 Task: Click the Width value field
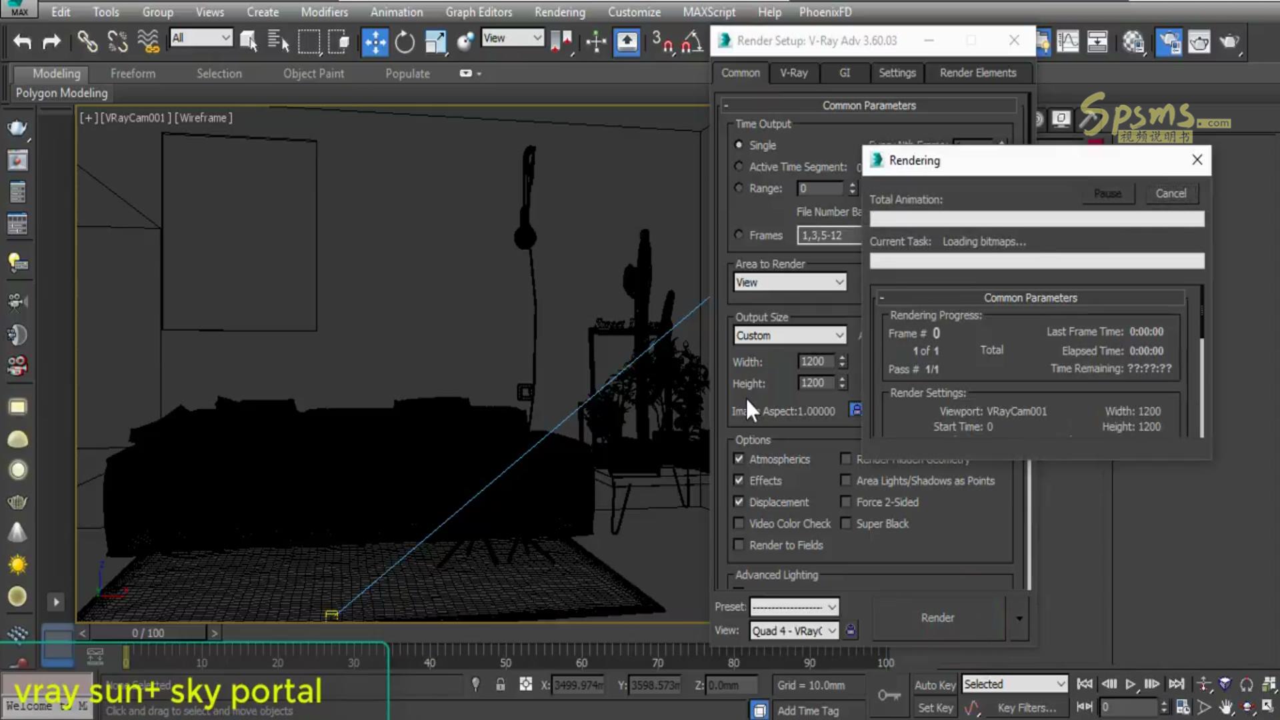[x=816, y=361]
